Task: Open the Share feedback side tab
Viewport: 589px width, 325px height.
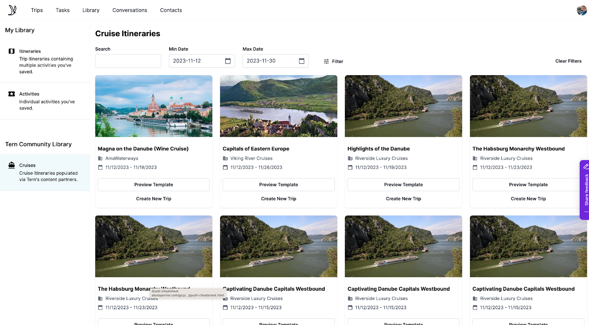Action: point(585,190)
